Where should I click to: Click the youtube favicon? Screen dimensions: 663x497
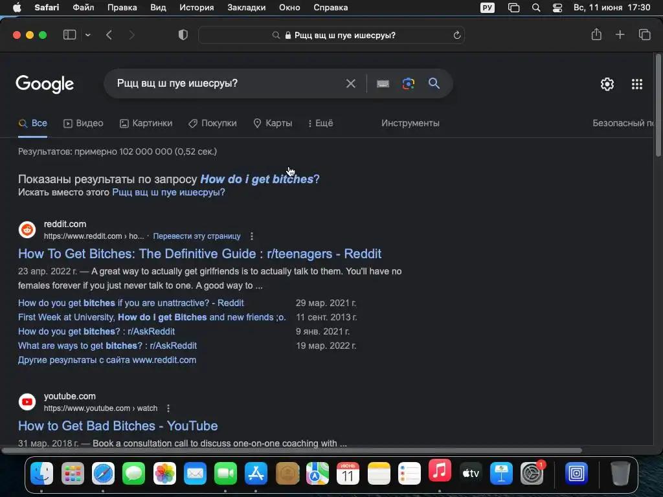[27, 401]
